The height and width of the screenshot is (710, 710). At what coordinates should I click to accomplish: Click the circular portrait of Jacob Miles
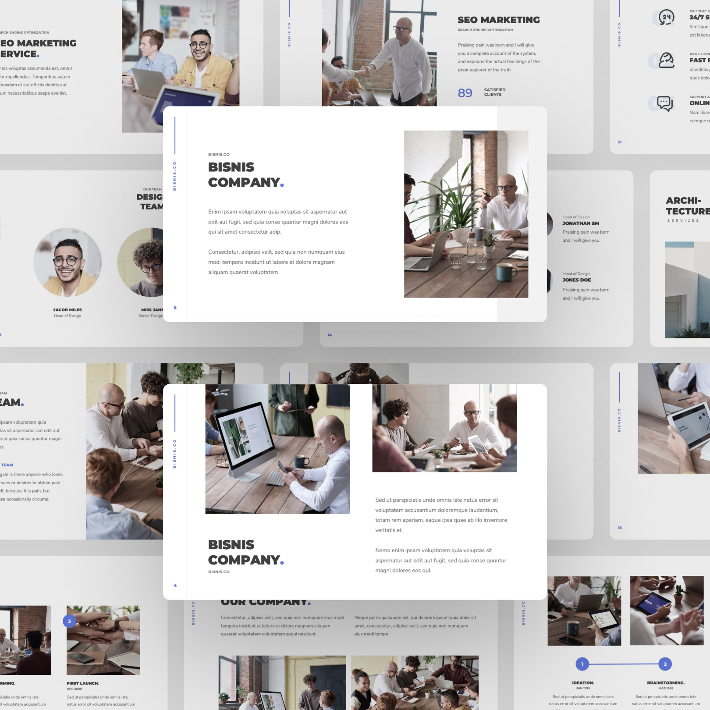[67, 262]
